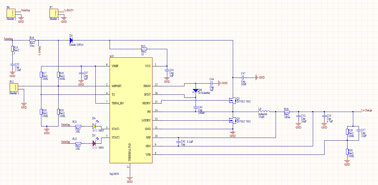Click the SRN pin name
The width and height of the screenshot is (378, 185).
coord(148,146)
